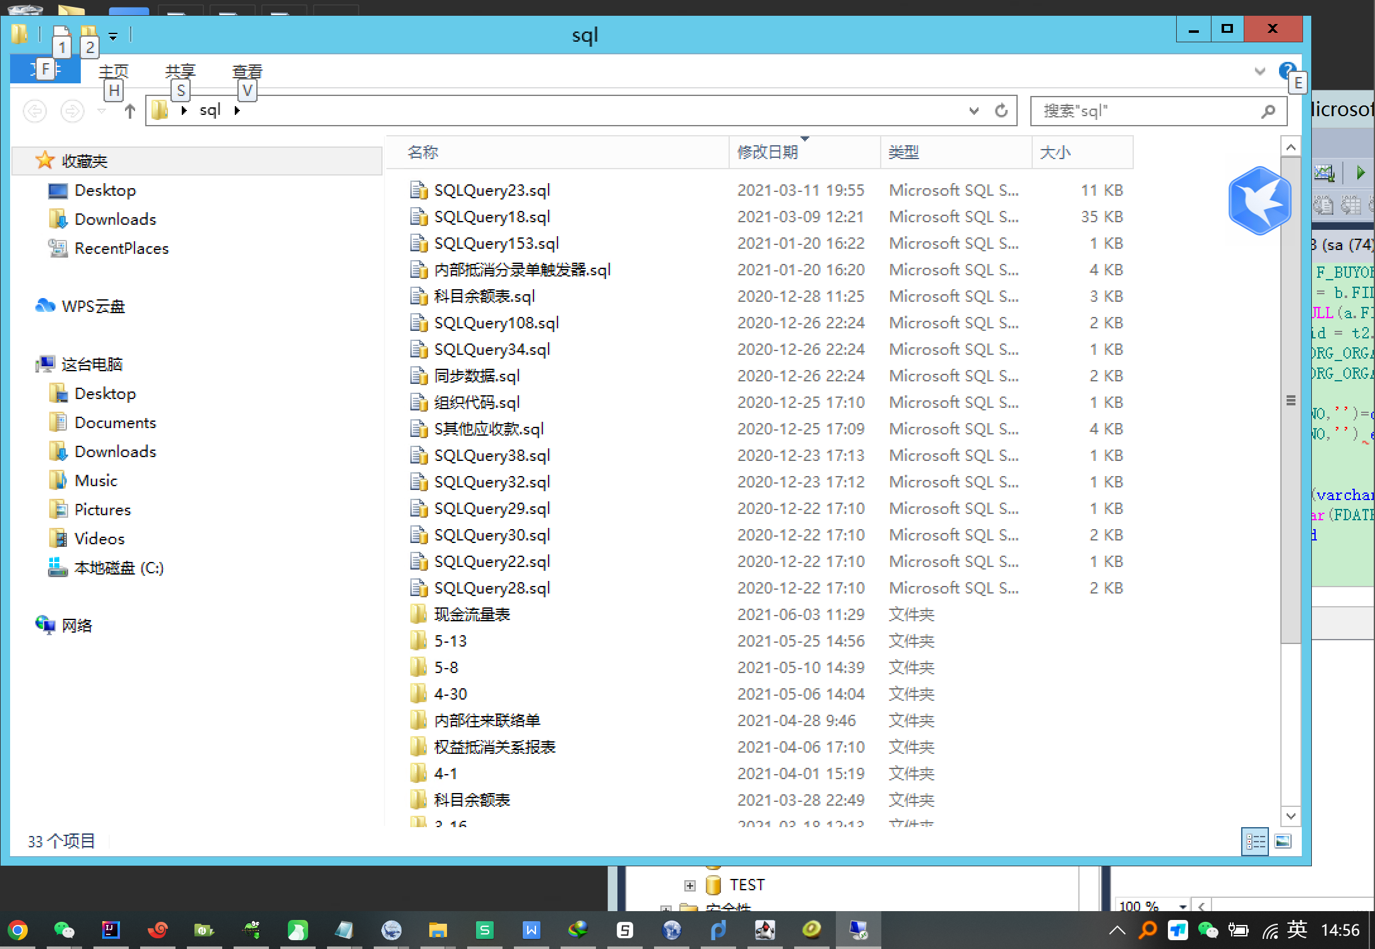Open Chrome from the taskbar
This screenshot has height=949, width=1375.
point(18,930)
